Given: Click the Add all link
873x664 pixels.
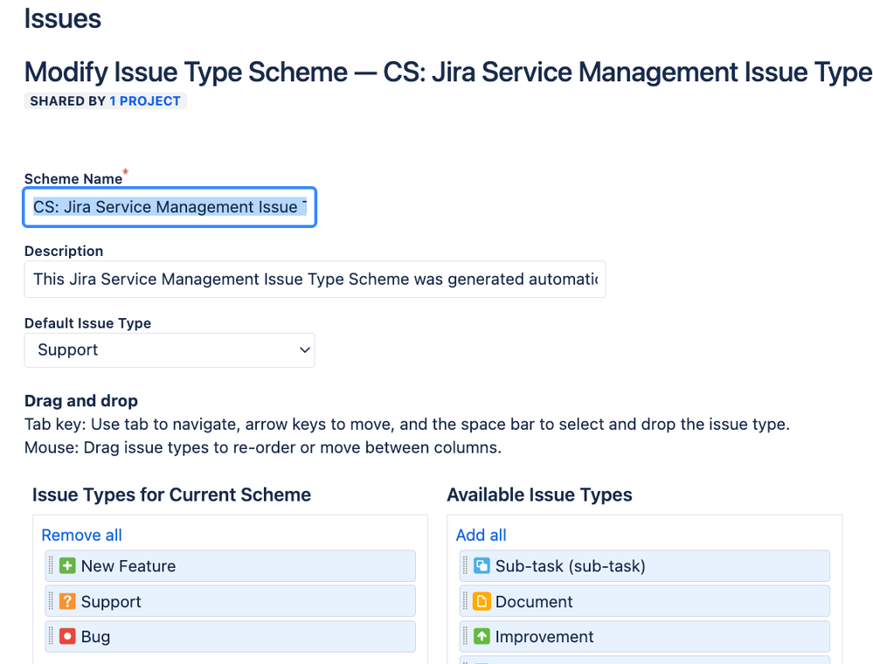Looking at the screenshot, I should point(481,535).
